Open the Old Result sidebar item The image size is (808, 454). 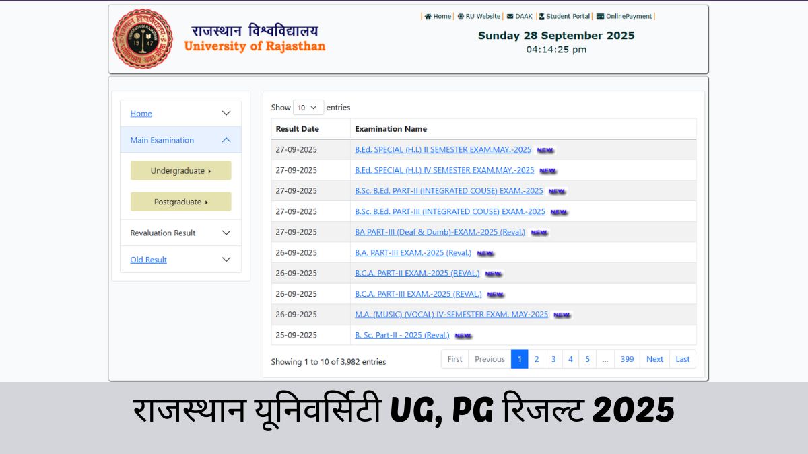coord(148,259)
